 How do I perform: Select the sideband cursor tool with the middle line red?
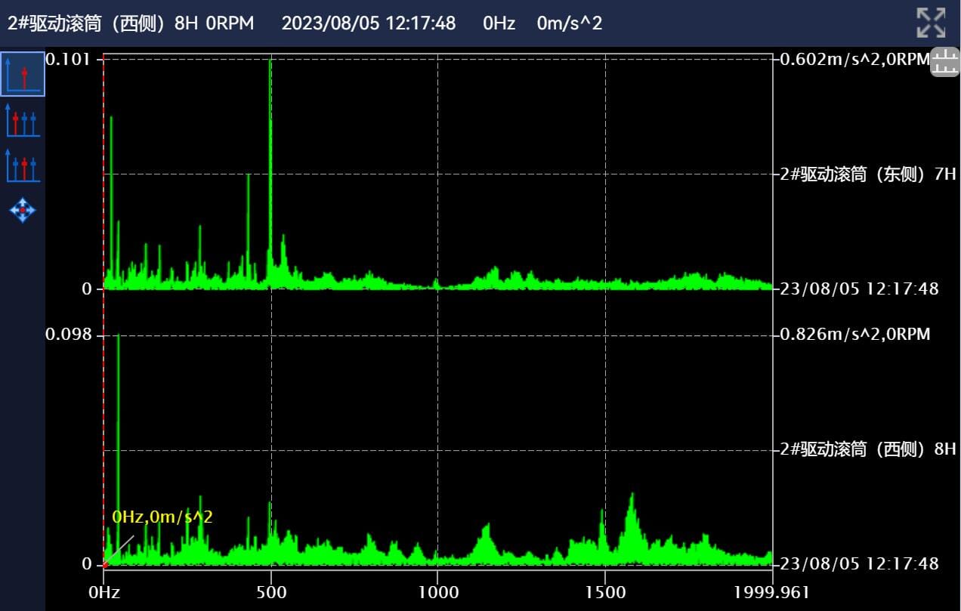coord(23,165)
